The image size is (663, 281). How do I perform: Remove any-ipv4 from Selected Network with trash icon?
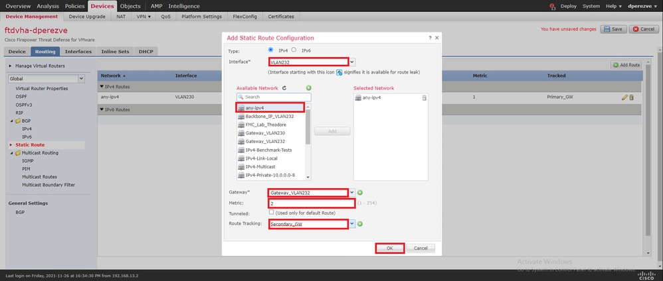coord(424,98)
